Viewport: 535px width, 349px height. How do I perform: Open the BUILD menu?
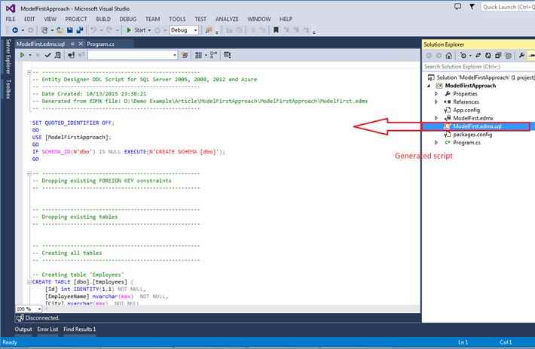tap(103, 19)
